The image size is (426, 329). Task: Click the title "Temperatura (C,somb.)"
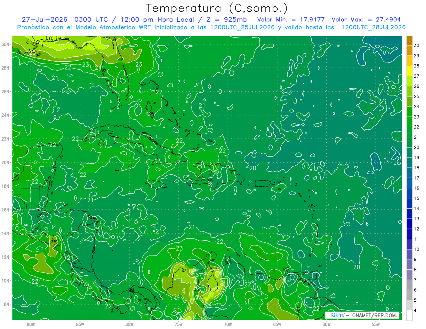tap(217, 8)
